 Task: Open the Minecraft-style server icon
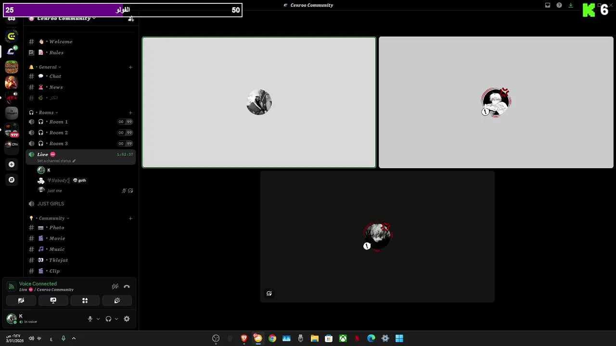(x=12, y=67)
